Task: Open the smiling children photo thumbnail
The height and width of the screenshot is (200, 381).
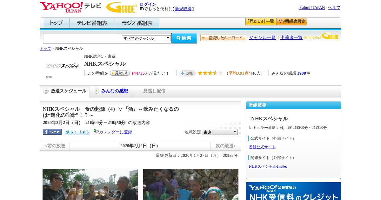Action: click(191, 184)
